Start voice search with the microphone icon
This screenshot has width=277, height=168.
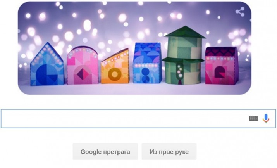(266, 118)
